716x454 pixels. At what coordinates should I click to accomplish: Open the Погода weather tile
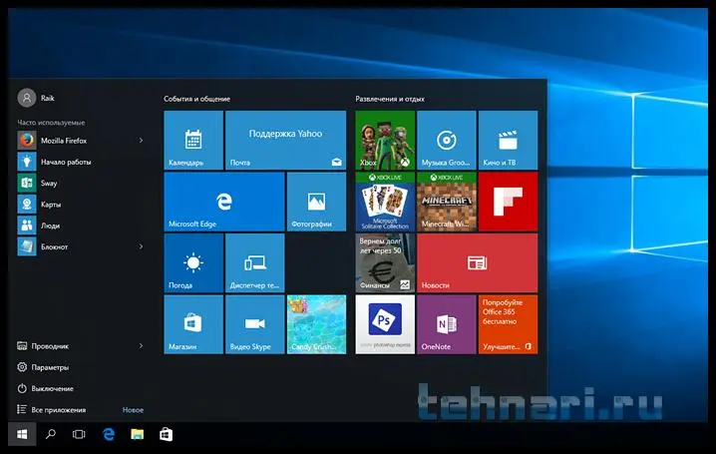[x=193, y=263]
